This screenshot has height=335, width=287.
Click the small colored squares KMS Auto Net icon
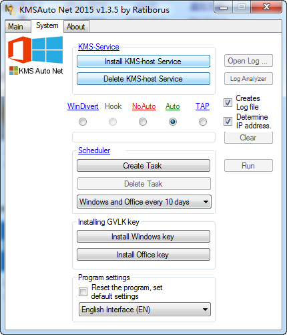13,71
